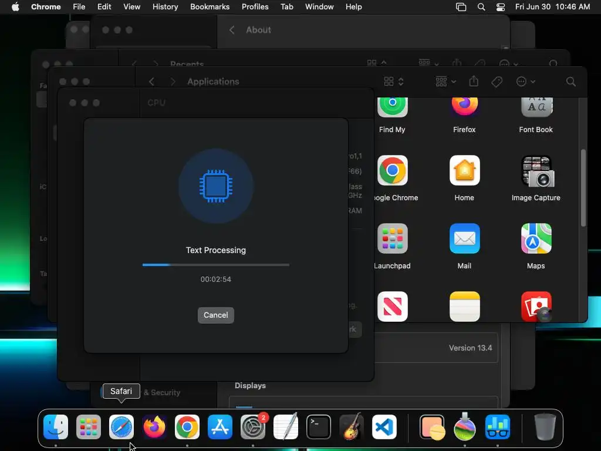Screen dimensions: 601x451
Task: Open the Mail app icon
Action: pyautogui.click(x=464, y=238)
